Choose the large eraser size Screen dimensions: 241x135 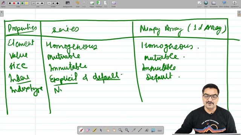[x=57, y=3]
